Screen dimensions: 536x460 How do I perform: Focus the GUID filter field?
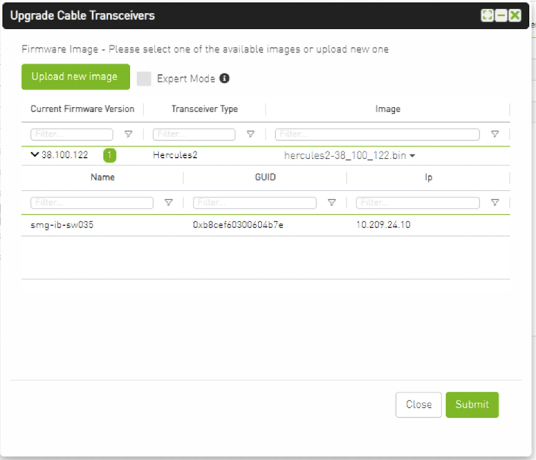pyautogui.click(x=254, y=203)
